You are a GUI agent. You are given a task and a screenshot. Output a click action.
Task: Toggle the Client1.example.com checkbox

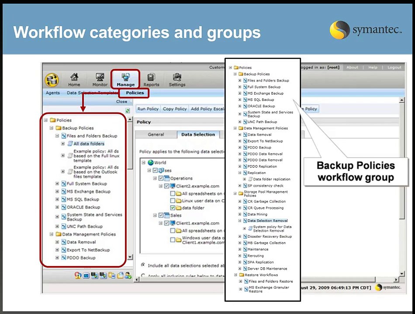[x=166, y=223]
